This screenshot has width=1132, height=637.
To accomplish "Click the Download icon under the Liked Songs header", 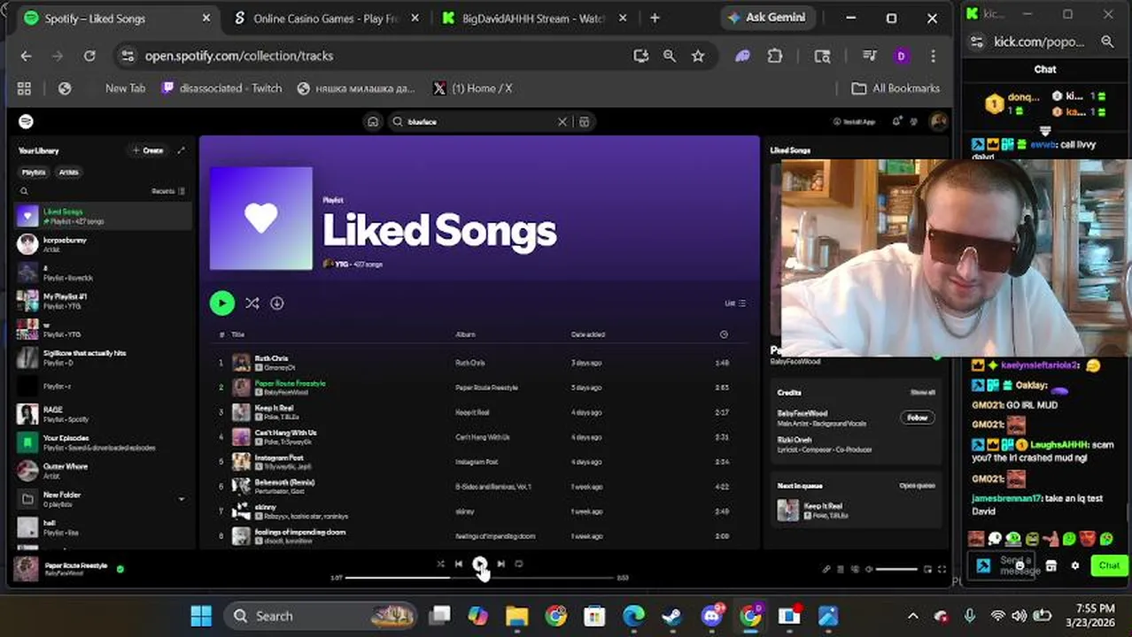I will tap(277, 303).
